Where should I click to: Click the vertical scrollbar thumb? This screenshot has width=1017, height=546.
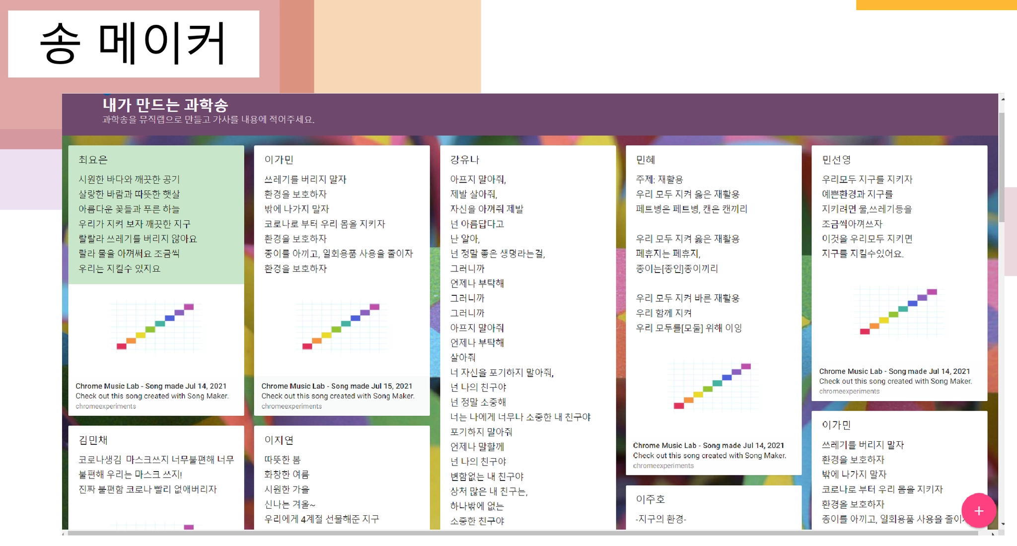[x=1002, y=166]
